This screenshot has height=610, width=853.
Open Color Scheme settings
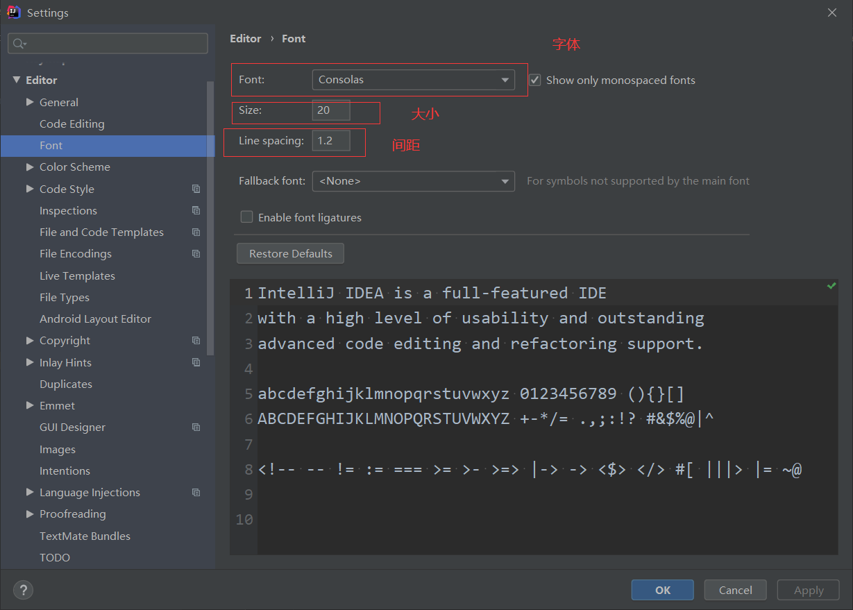coord(75,167)
